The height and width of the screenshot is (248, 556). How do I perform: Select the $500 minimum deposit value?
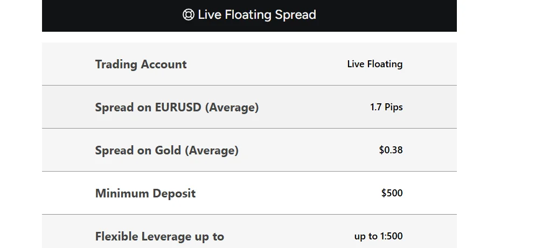[392, 193]
